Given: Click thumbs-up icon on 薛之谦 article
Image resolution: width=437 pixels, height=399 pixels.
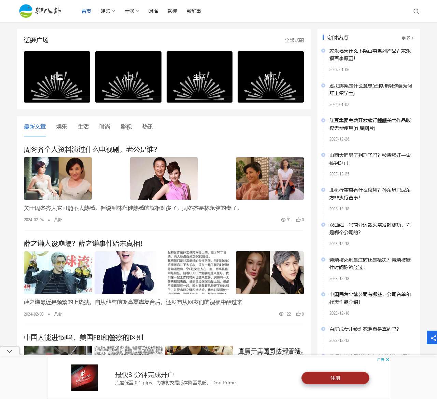Looking at the screenshot, I should (298, 314).
